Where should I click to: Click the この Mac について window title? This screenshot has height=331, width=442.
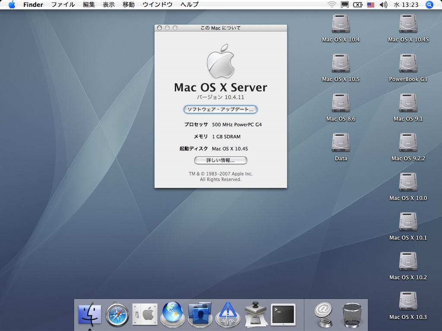click(221, 28)
